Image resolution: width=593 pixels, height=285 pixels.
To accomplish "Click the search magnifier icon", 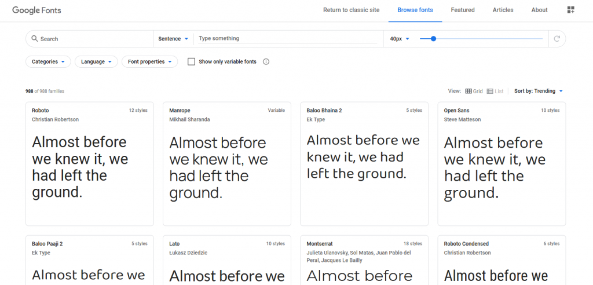I will tap(35, 39).
